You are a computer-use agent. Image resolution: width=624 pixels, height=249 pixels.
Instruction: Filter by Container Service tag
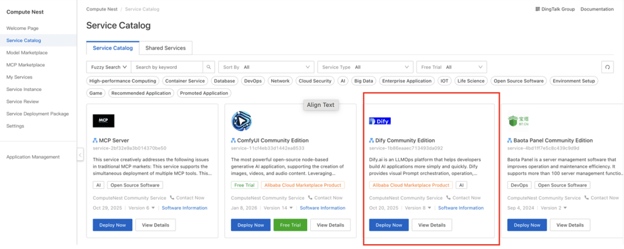185,81
